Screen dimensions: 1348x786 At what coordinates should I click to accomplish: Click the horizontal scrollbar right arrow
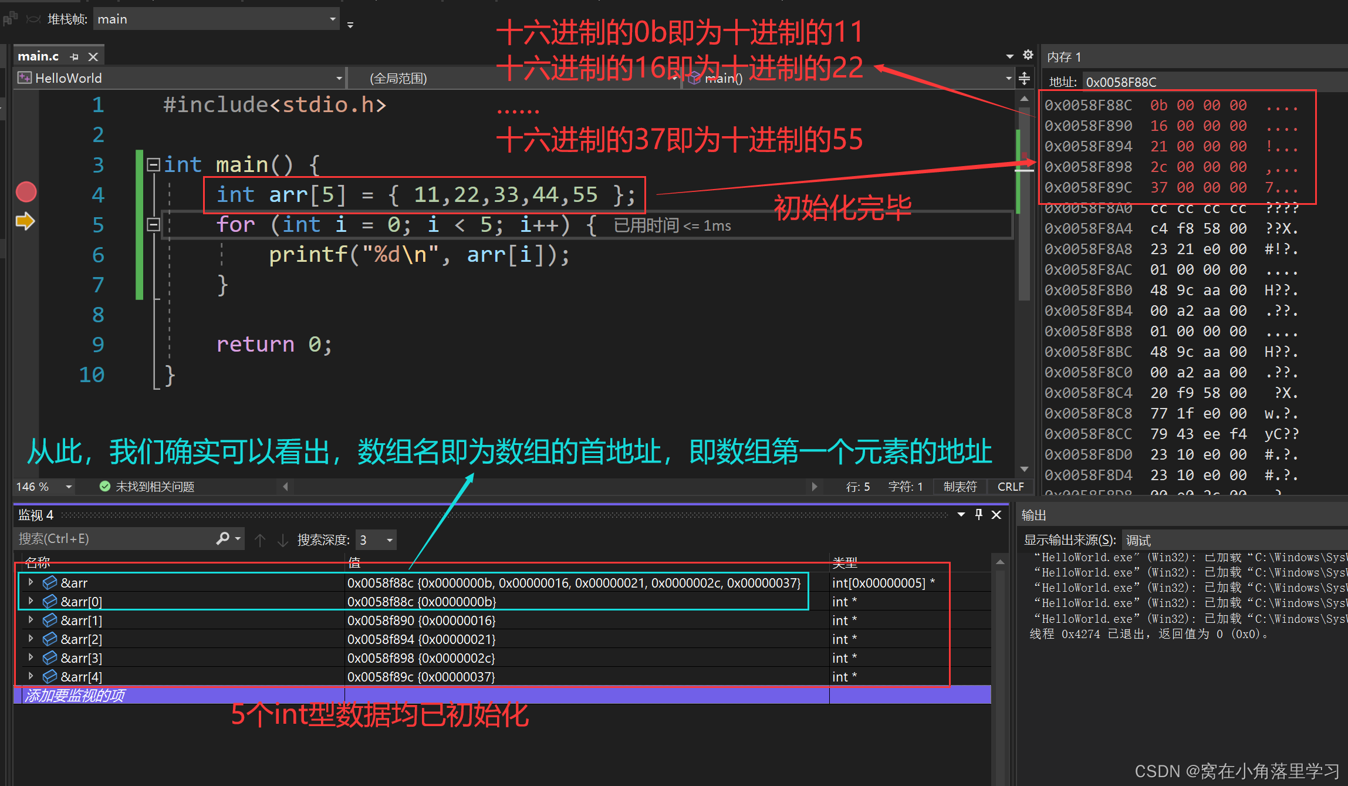tap(814, 487)
